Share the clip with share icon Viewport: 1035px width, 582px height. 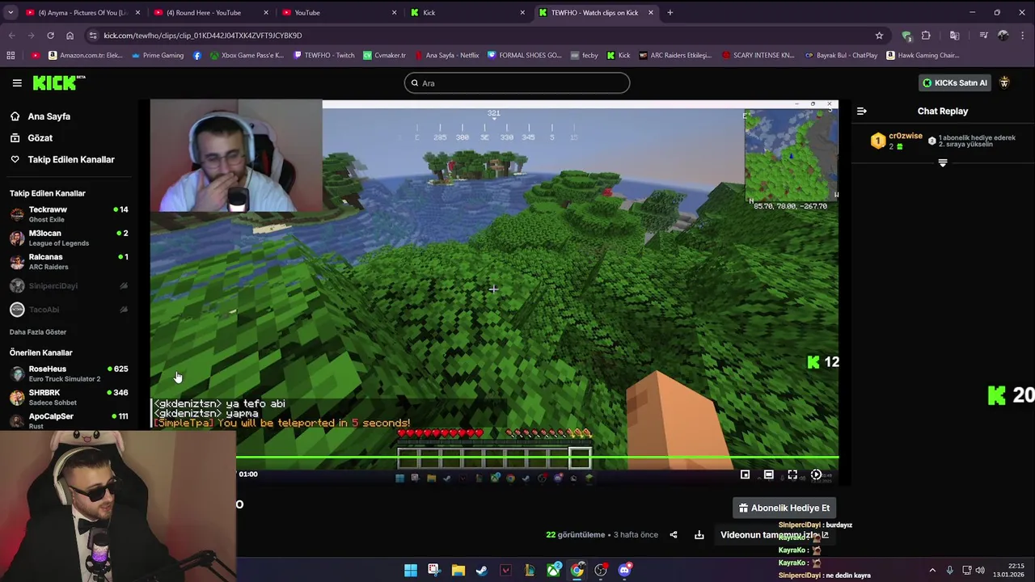point(673,534)
